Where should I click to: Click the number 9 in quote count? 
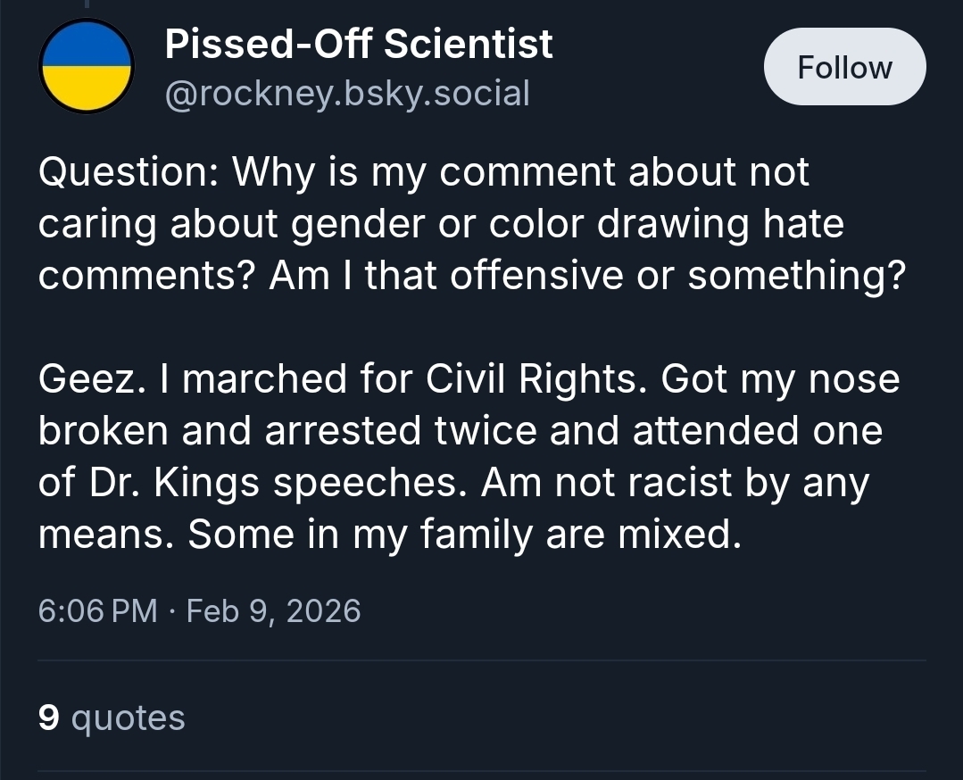point(48,718)
